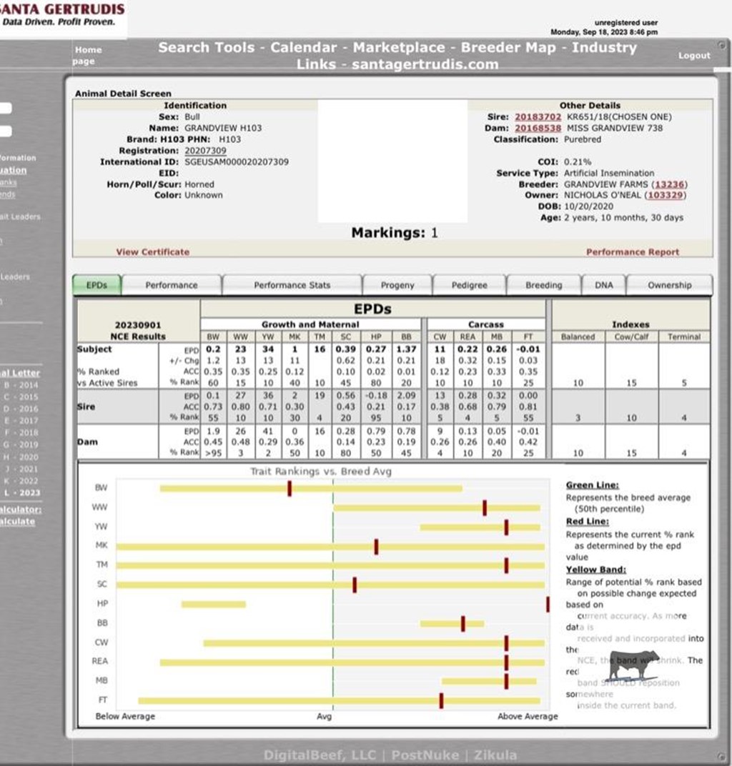Image resolution: width=732 pixels, height=766 pixels.
Task: Select the EPDs tab
Action: (97, 285)
